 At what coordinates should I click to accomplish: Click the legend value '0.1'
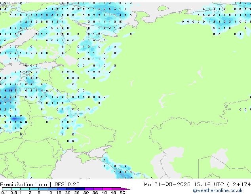(x=4, y=192)
